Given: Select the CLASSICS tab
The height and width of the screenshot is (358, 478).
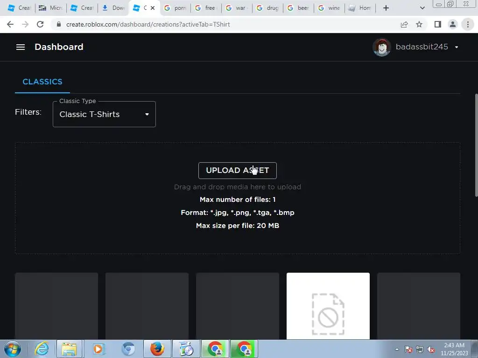Looking at the screenshot, I should 42,82.
